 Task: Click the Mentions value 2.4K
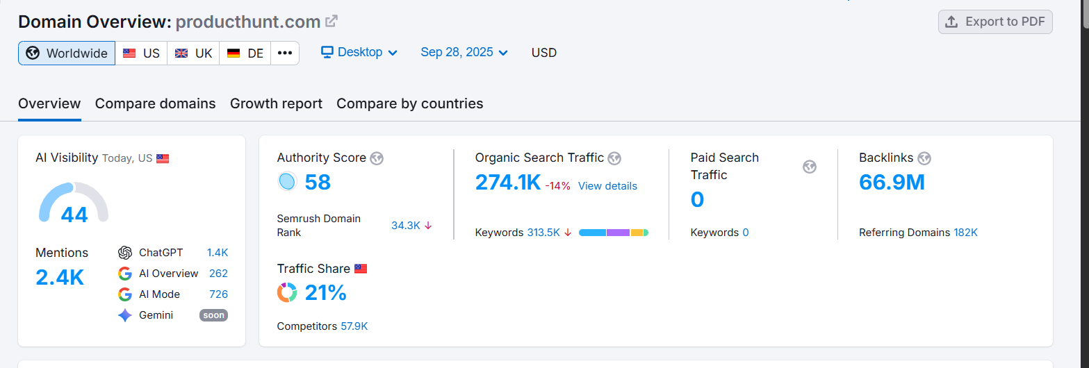click(x=60, y=277)
